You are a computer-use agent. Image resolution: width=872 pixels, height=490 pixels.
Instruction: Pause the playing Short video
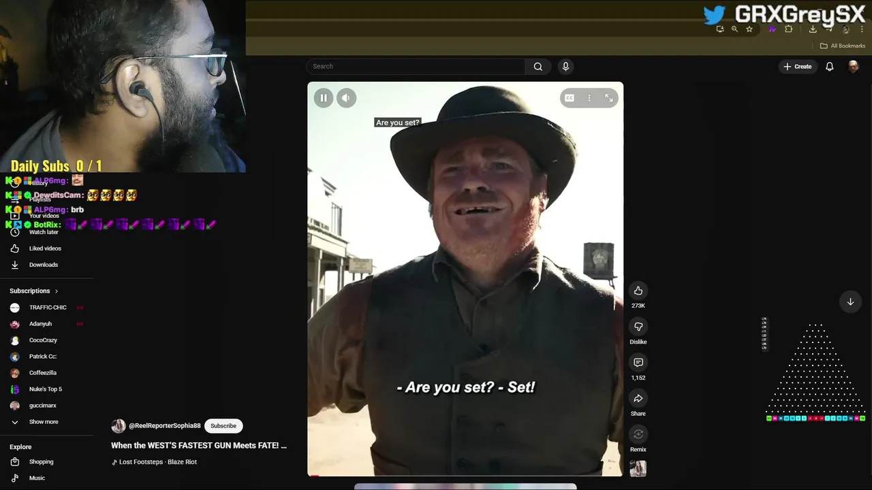point(324,98)
